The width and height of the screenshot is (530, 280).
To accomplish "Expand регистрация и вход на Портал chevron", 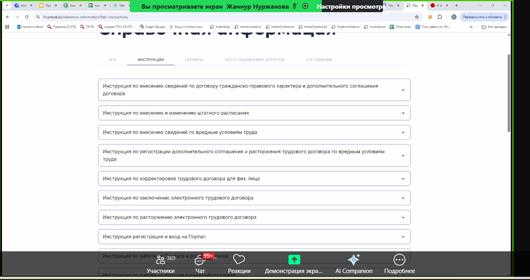I will tap(403, 237).
